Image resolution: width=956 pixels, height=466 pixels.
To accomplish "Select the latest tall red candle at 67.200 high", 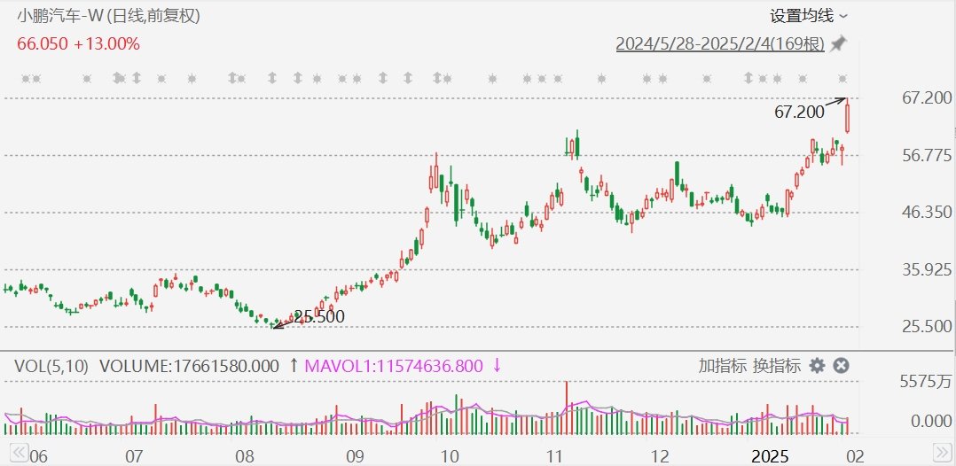I will pyautogui.click(x=848, y=116).
